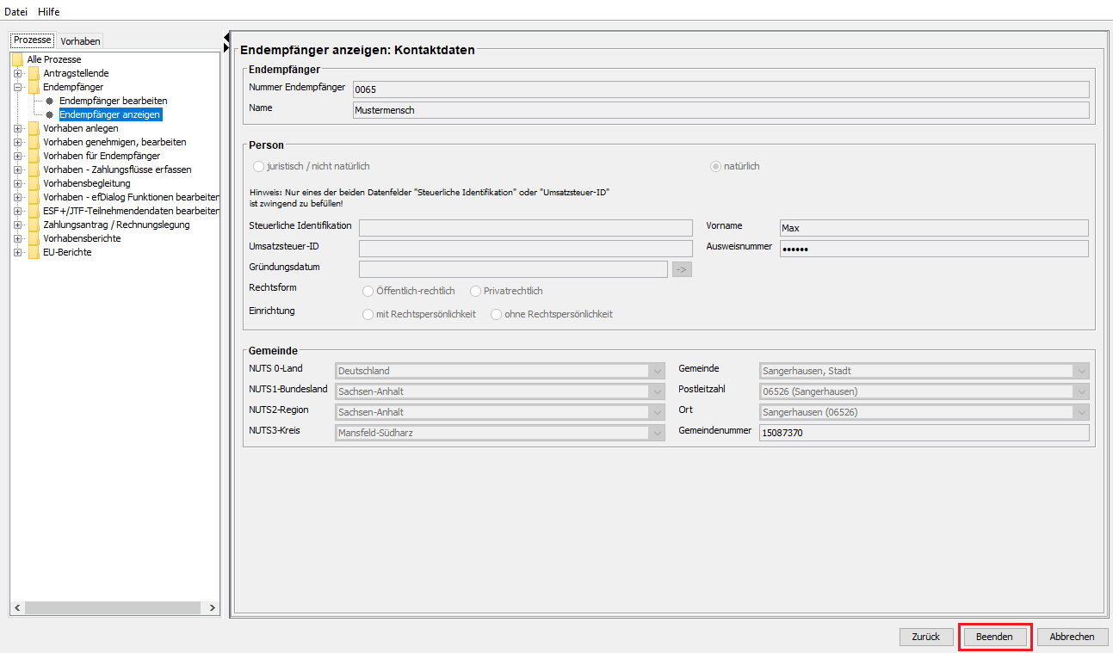This screenshot has height=653, width=1113.
Task: Click the Beenden button
Action: 994,638
